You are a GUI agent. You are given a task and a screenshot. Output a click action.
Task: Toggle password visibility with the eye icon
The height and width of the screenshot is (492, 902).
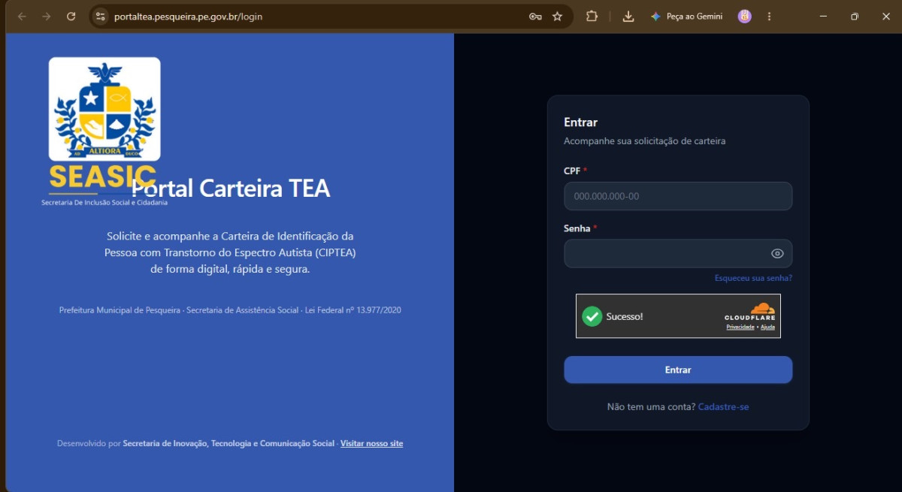tap(777, 253)
